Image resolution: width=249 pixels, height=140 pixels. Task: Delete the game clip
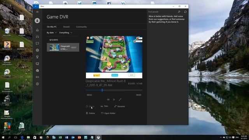click(x=90, y=113)
